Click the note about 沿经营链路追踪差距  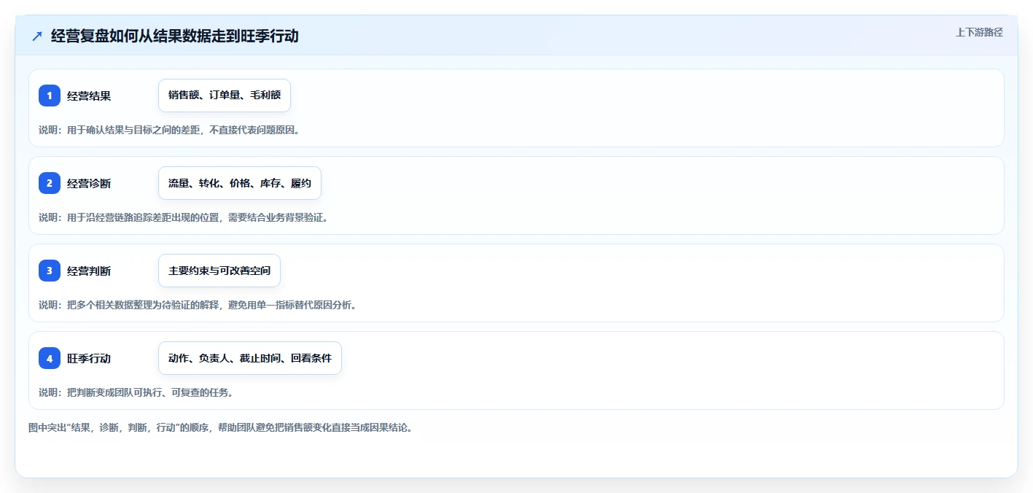pyautogui.click(x=184, y=217)
